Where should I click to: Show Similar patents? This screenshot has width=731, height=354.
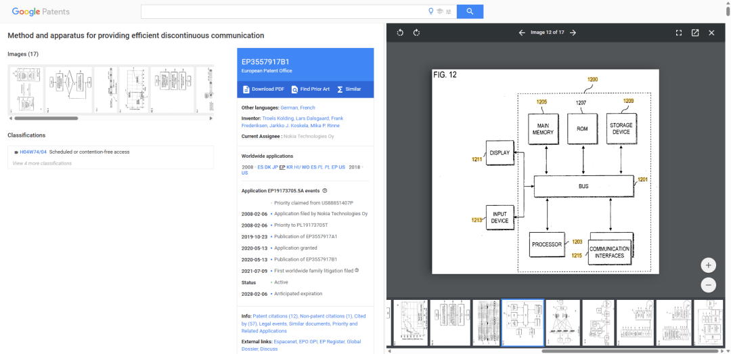pos(349,89)
